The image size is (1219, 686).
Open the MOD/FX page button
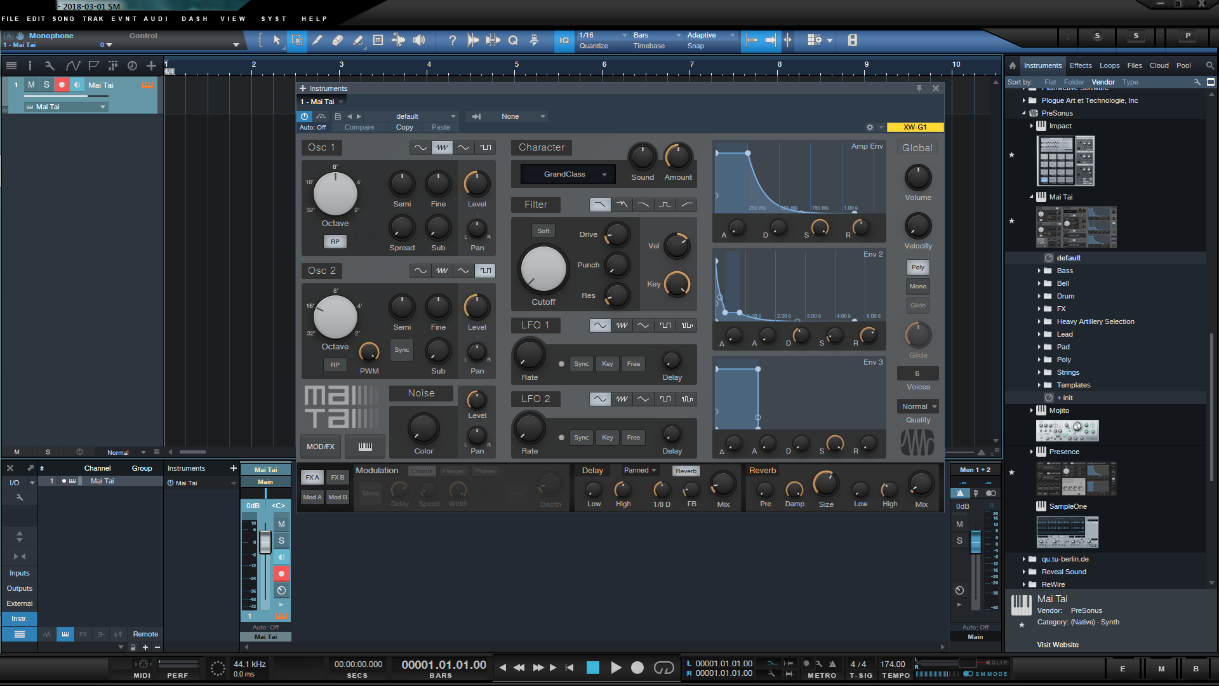(x=321, y=447)
